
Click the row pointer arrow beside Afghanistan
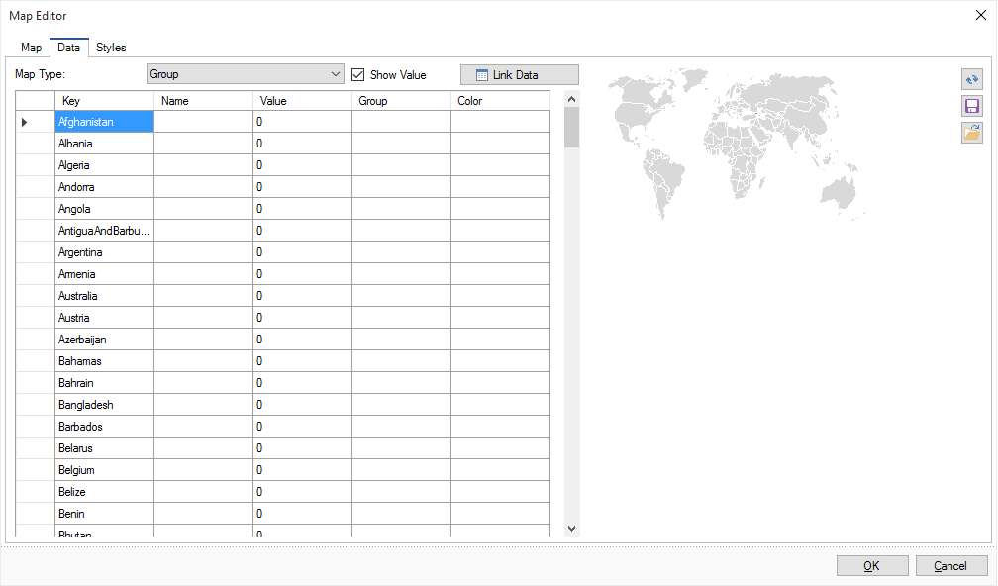click(x=24, y=122)
